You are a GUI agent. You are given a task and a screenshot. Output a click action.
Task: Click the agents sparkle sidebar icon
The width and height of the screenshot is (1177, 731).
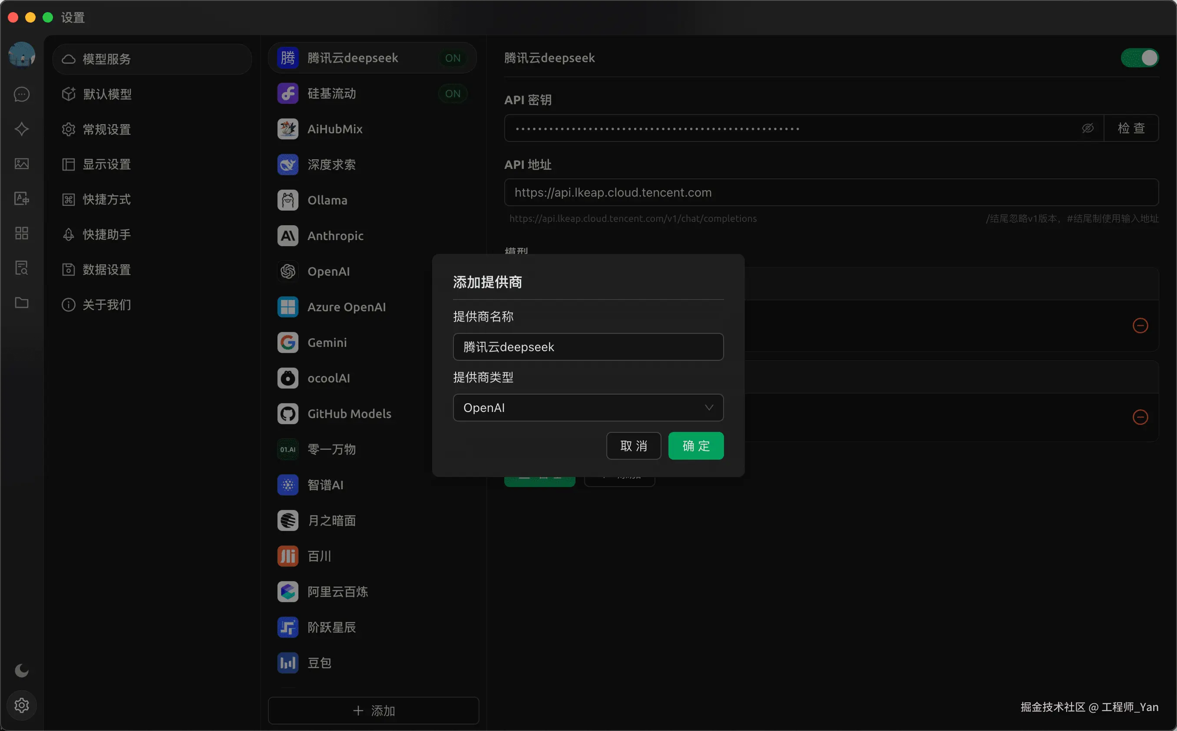[22, 129]
